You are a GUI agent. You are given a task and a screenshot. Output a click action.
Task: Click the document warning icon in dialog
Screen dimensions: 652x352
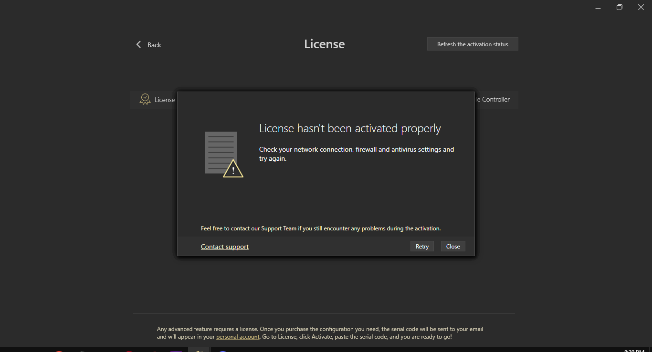221,152
